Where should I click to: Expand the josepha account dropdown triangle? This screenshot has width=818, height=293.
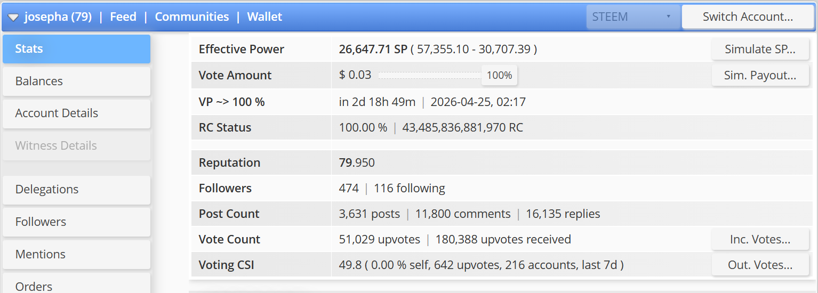[13, 17]
